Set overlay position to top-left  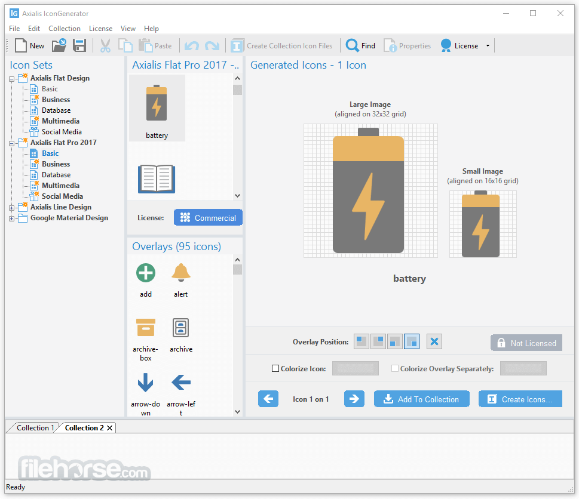(362, 341)
